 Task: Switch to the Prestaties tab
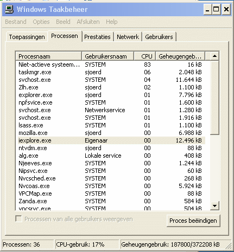pyautogui.click(x=97, y=37)
